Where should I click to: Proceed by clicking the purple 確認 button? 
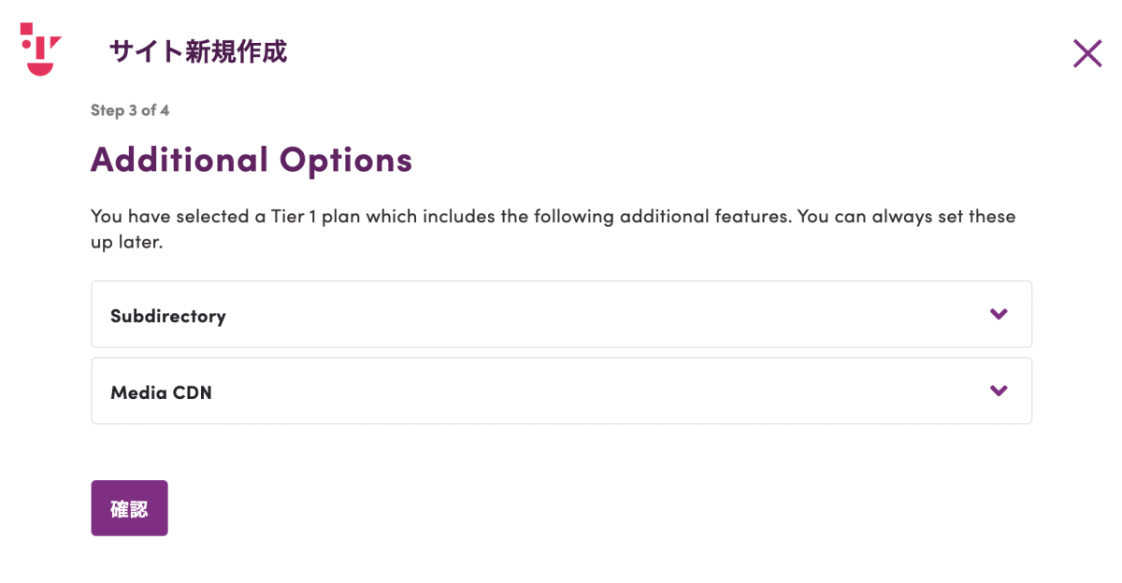coord(129,508)
